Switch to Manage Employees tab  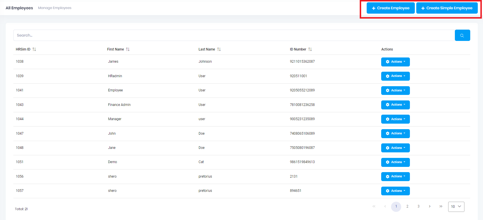55,8
